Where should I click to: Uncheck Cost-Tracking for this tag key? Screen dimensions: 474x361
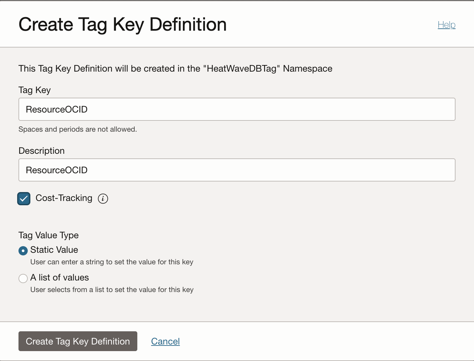pyautogui.click(x=23, y=198)
